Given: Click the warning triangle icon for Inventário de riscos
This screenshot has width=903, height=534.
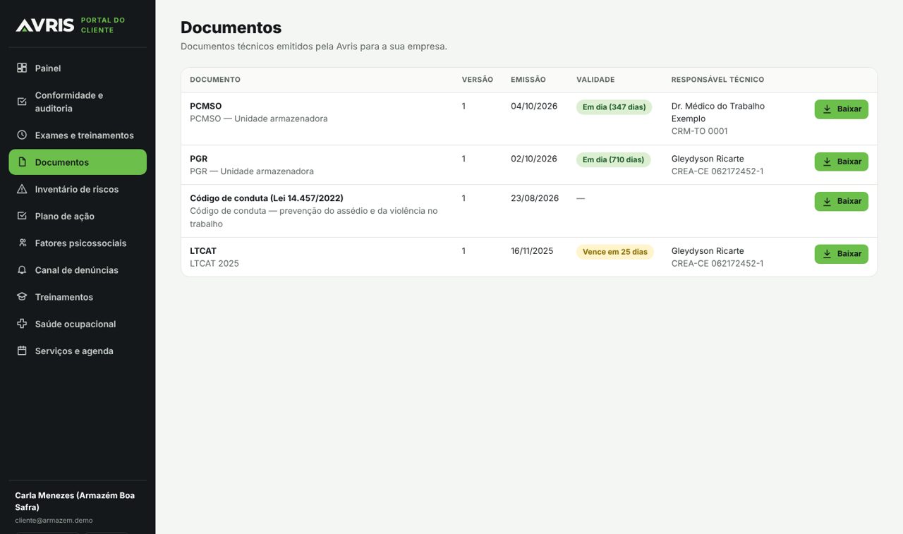Looking at the screenshot, I should coord(22,189).
